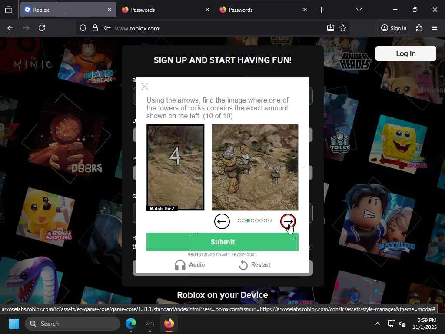Image resolution: width=445 pixels, height=334 pixels.
Task: Click the captcha ID text 9981873fa2112ca91.7973243301
Action: coord(222,254)
